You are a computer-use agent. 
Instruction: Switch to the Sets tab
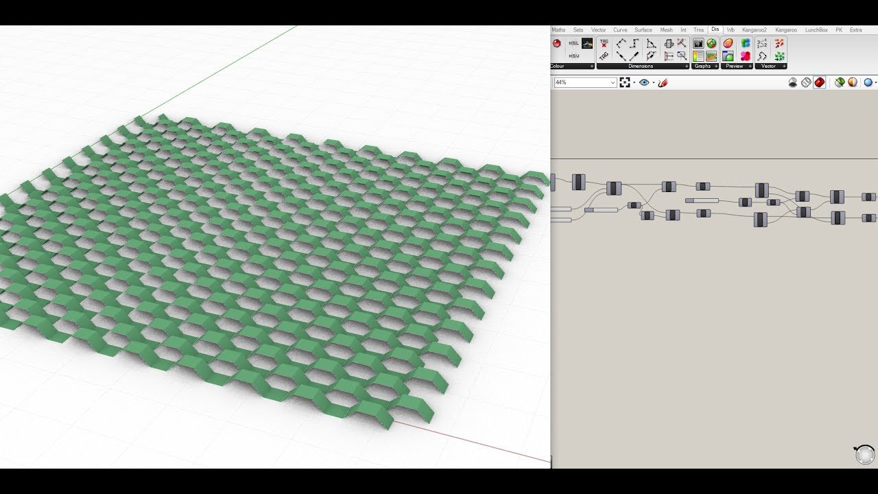click(x=578, y=30)
